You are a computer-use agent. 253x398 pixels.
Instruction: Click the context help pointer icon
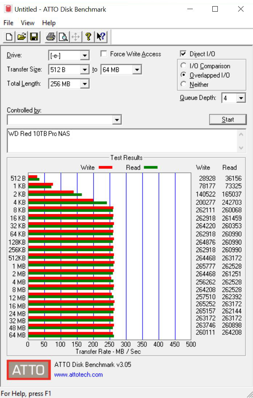(x=101, y=37)
